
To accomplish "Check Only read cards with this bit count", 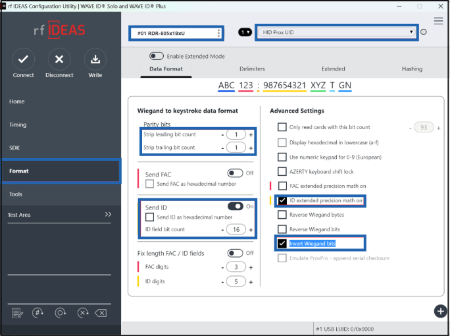I will pyautogui.click(x=282, y=127).
